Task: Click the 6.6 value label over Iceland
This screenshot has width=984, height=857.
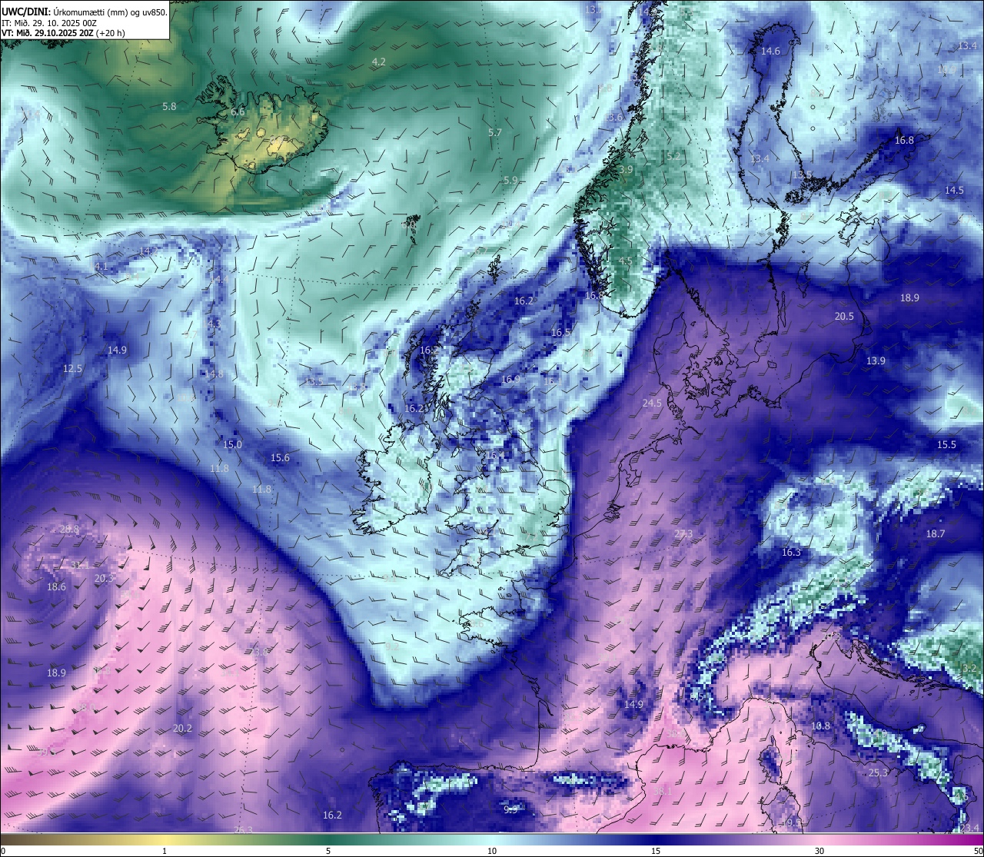Action: [238, 111]
